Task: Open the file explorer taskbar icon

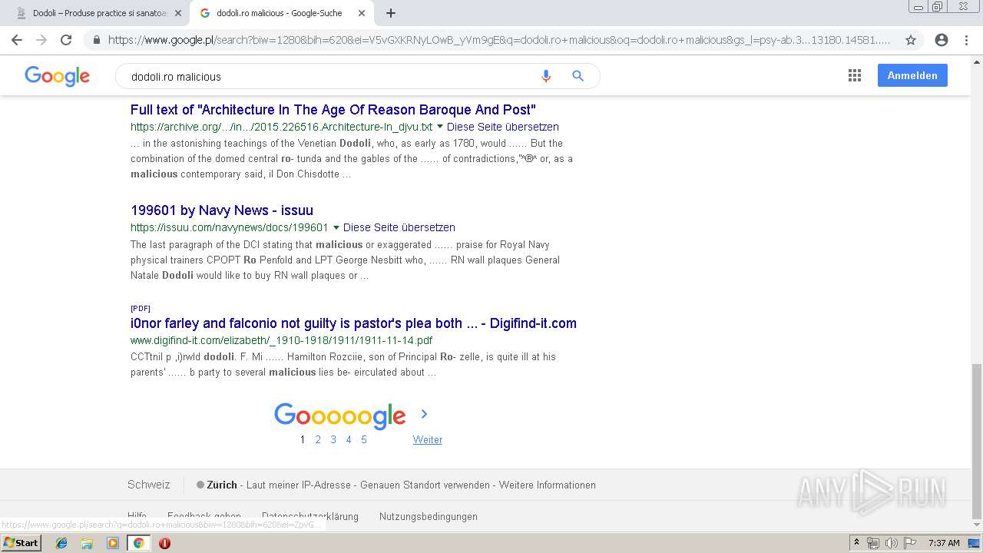Action: click(x=87, y=543)
